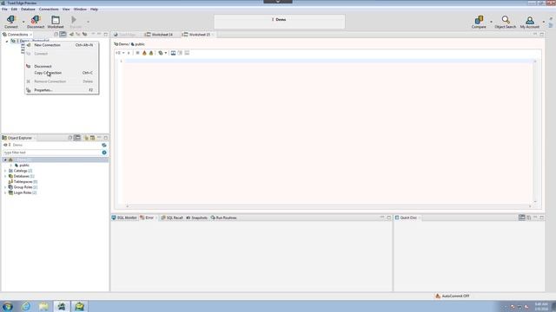Click the olive flame icon in worksheet toolbar
The image size is (556, 312).
point(151,53)
